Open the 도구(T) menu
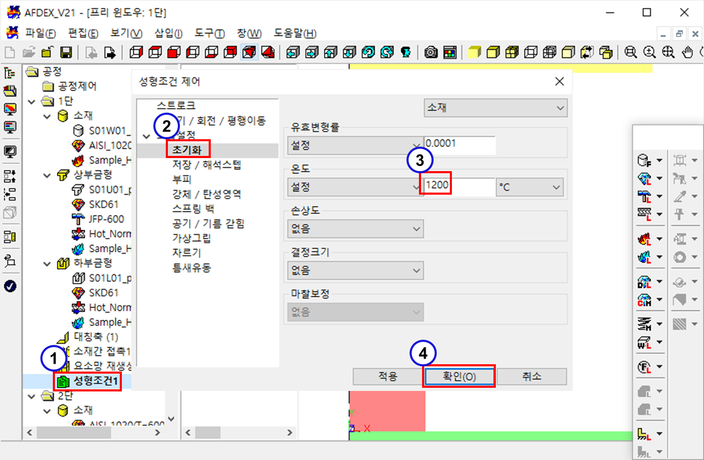This screenshot has width=704, height=460. coord(209,33)
